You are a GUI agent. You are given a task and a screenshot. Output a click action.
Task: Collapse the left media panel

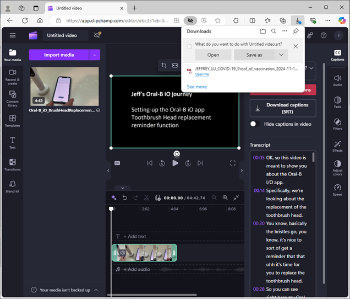(x=108, y=170)
